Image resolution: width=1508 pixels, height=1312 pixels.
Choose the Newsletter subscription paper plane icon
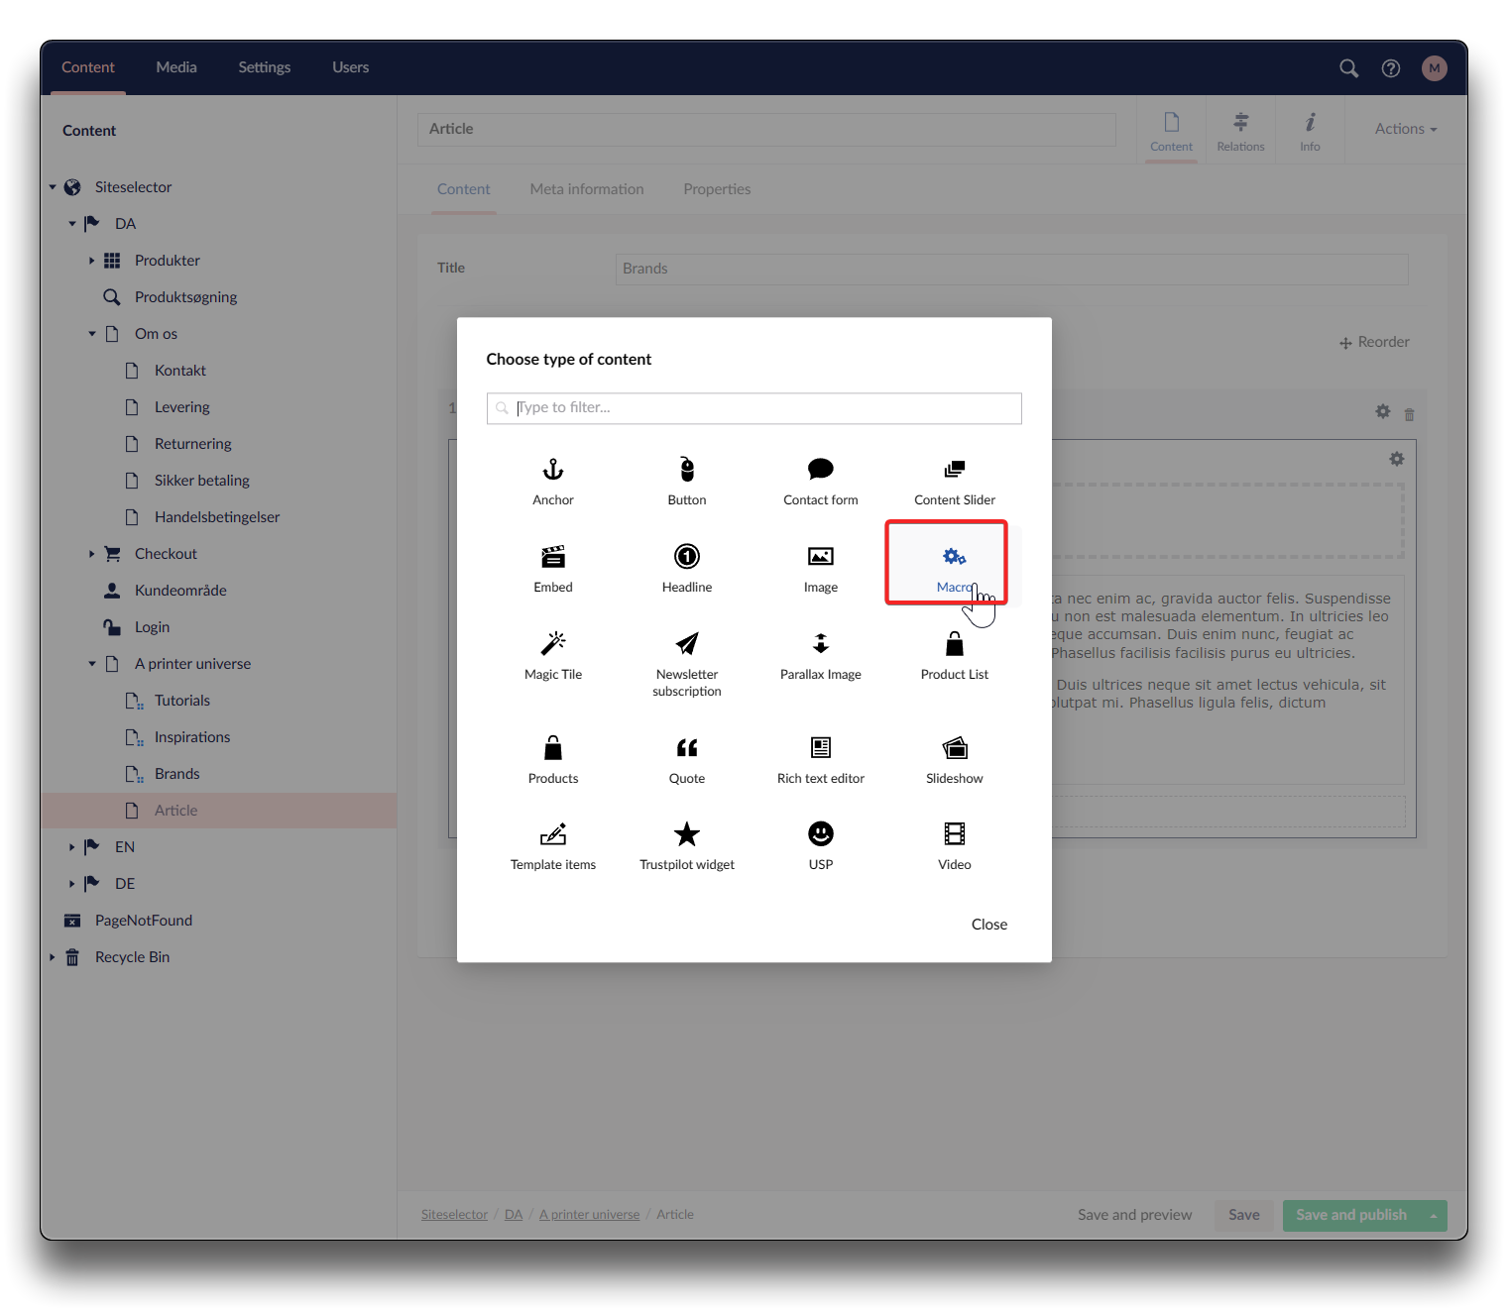point(687,644)
